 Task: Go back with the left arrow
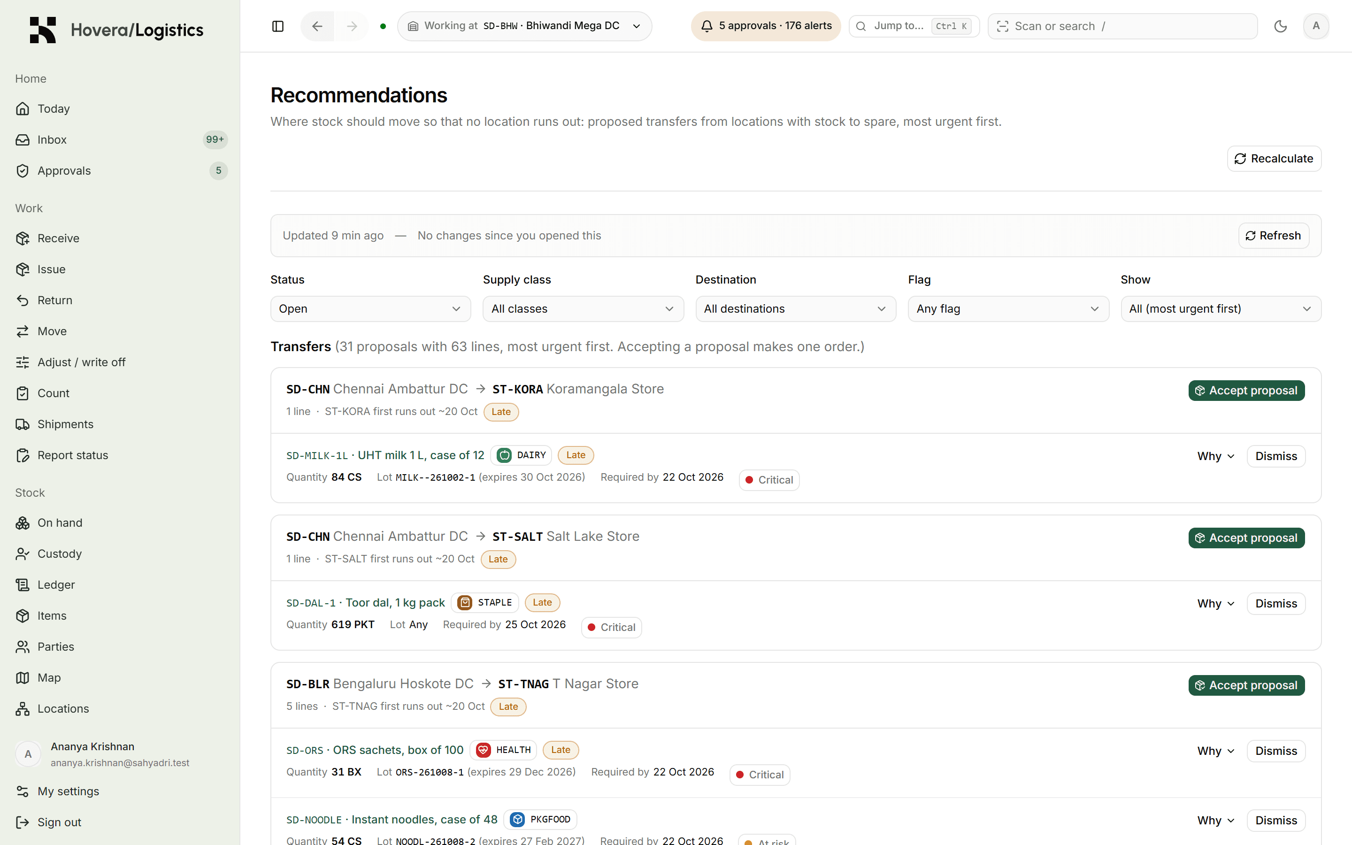[317, 26]
